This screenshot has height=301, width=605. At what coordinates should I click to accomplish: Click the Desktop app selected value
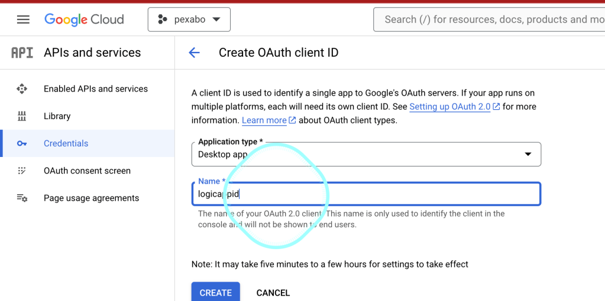coord(222,155)
